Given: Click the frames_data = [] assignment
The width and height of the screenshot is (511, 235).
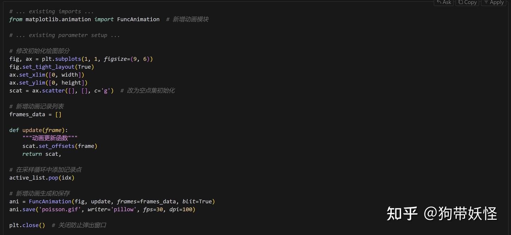Looking at the screenshot, I should click(x=35, y=114).
